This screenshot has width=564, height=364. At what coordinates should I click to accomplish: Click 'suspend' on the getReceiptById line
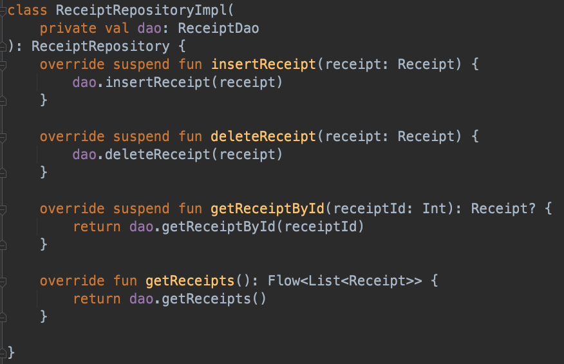141,209
